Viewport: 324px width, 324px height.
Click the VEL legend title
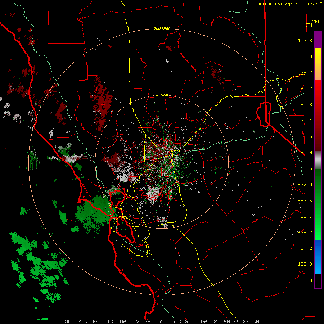pos(316,22)
